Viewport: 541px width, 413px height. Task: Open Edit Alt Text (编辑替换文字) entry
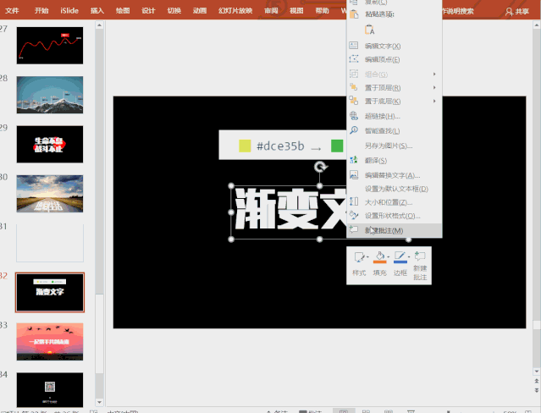[x=394, y=176]
